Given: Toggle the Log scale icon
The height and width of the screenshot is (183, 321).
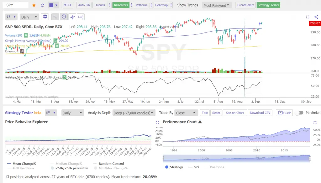Looking at the screenshot, I should [81, 17].
